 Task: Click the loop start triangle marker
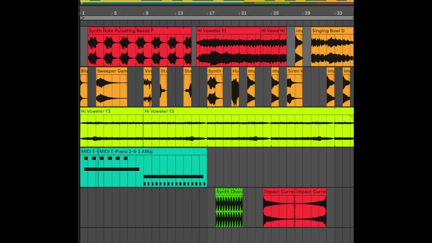coord(82,18)
